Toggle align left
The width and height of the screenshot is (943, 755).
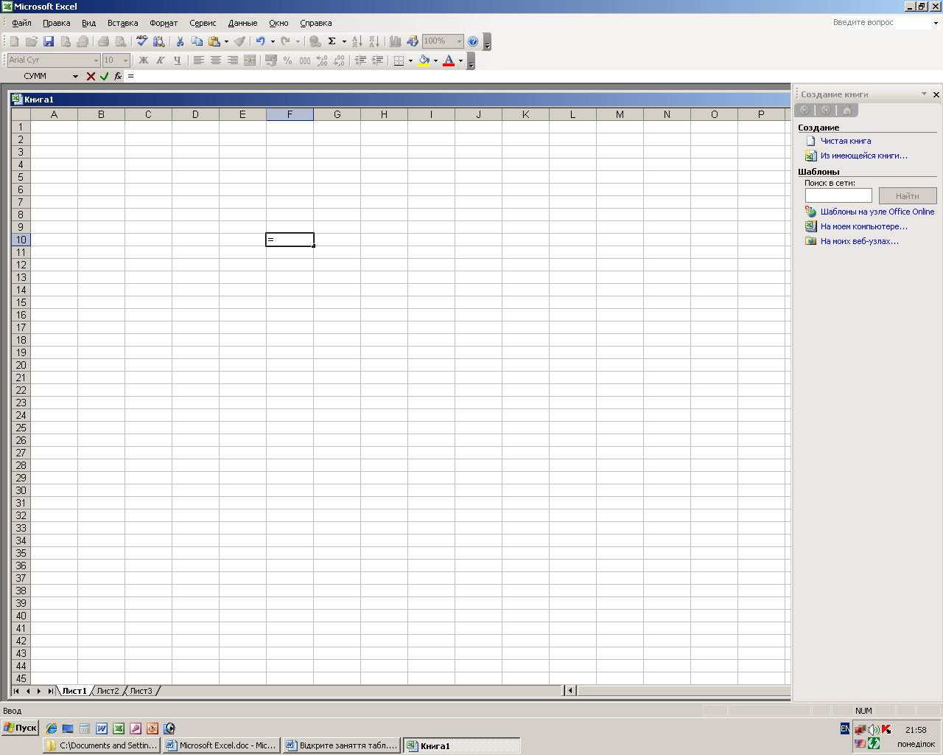[x=198, y=60]
